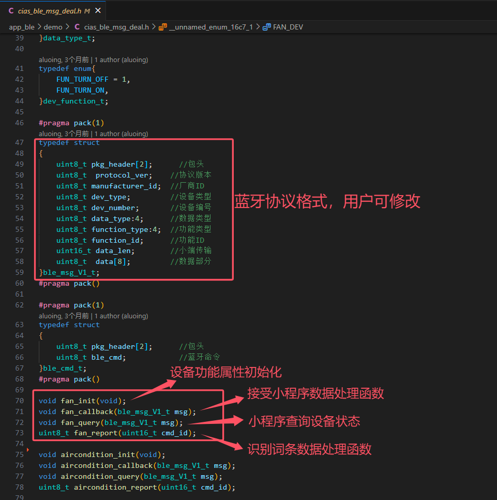The height and width of the screenshot is (500, 497).
Task: Click the function_id field name
Action: point(115,240)
